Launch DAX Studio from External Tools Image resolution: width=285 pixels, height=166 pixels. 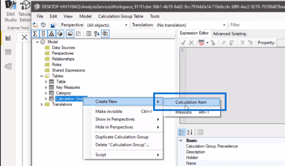(x=10, y=11)
